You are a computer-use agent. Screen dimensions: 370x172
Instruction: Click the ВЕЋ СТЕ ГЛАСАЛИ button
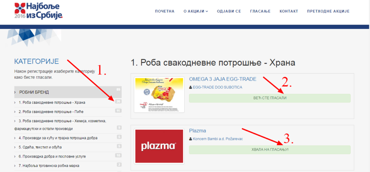click(270, 98)
